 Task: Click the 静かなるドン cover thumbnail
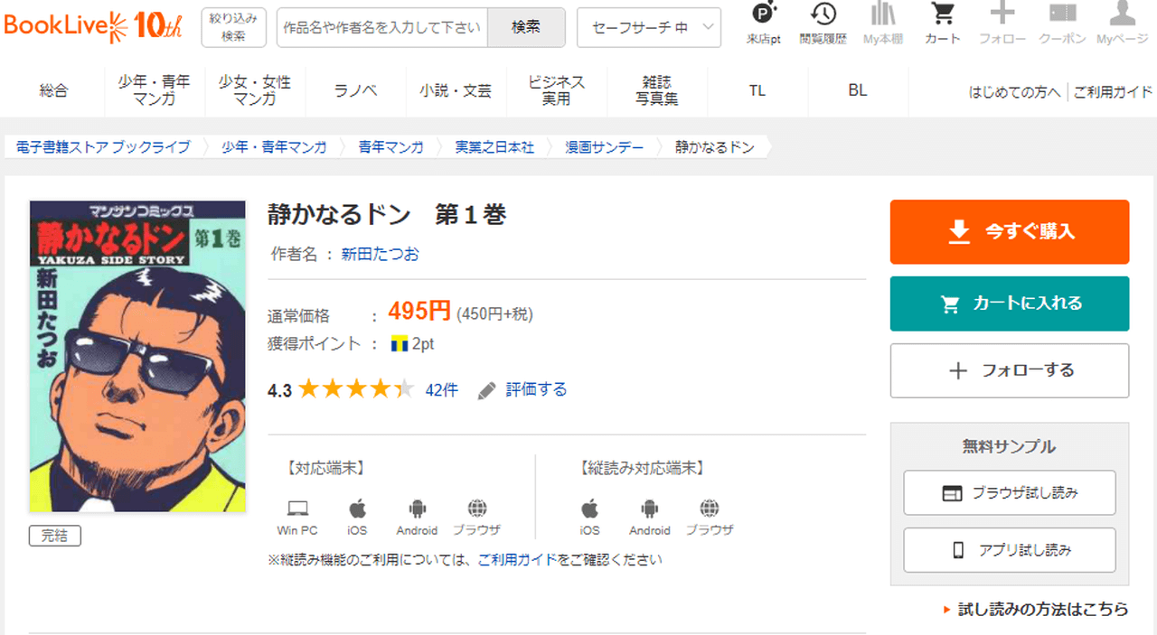pos(137,356)
